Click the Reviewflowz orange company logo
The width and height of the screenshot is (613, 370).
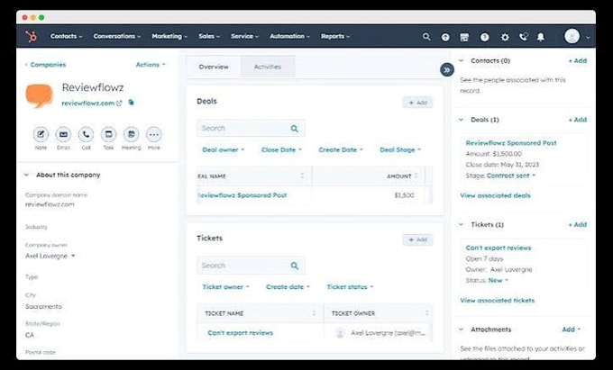tap(39, 96)
